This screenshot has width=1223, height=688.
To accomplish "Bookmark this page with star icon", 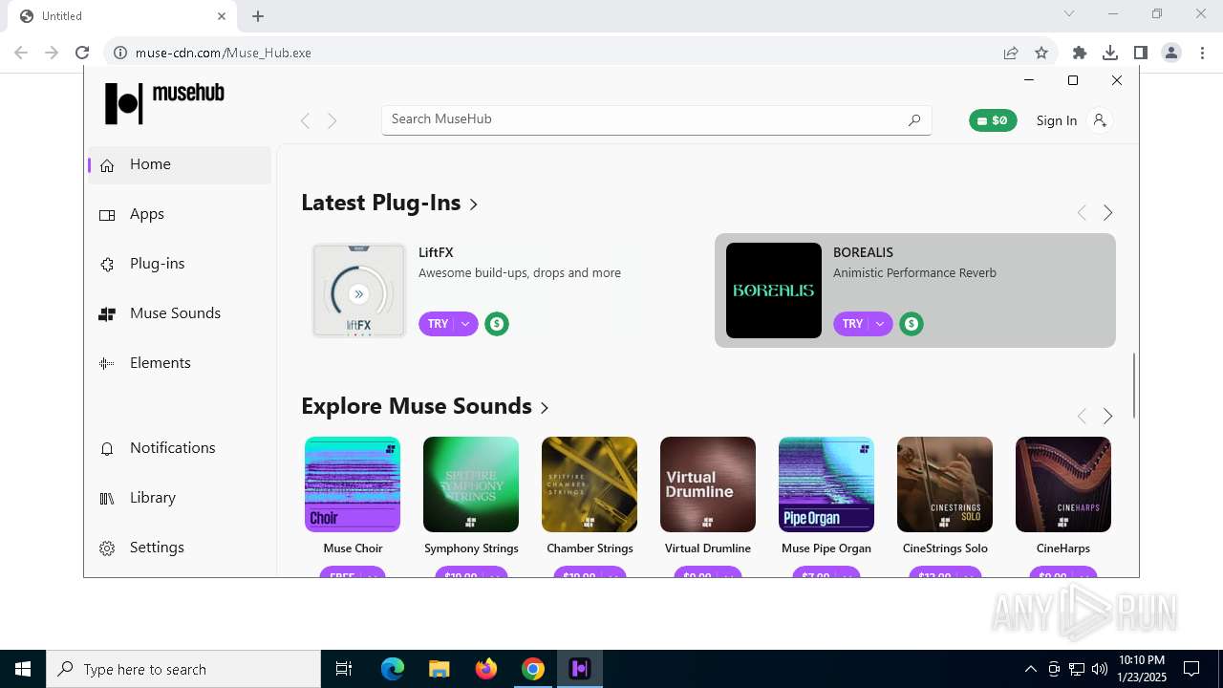I will [1041, 53].
